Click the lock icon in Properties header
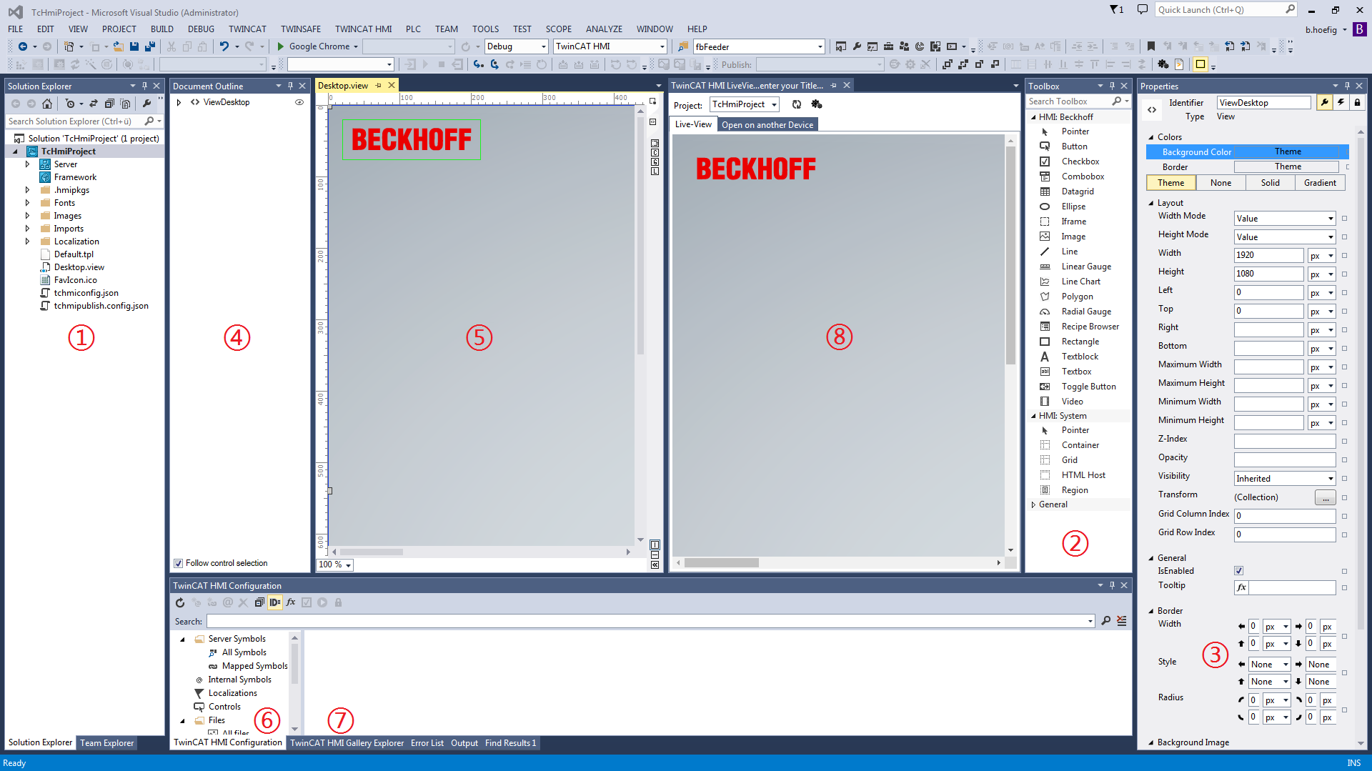This screenshot has height=771, width=1372. 1357,102
